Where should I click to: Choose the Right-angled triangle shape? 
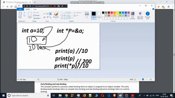[69, 16]
